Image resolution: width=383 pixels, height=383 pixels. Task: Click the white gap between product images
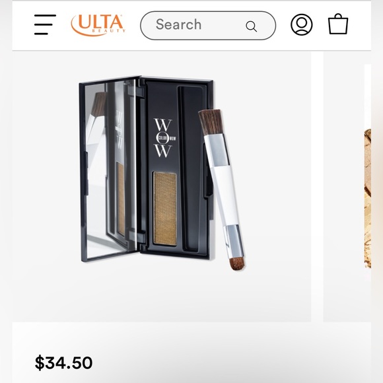click(x=317, y=187)
